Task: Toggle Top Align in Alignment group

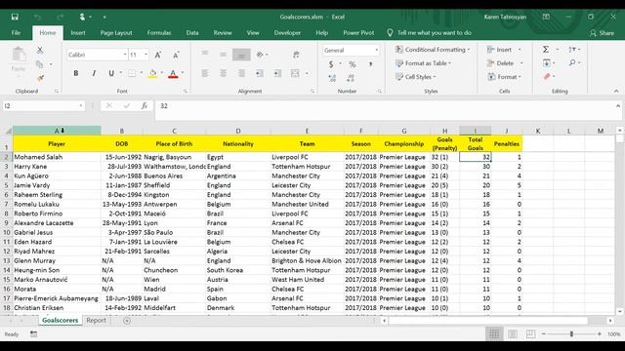Action: point(205,55)
